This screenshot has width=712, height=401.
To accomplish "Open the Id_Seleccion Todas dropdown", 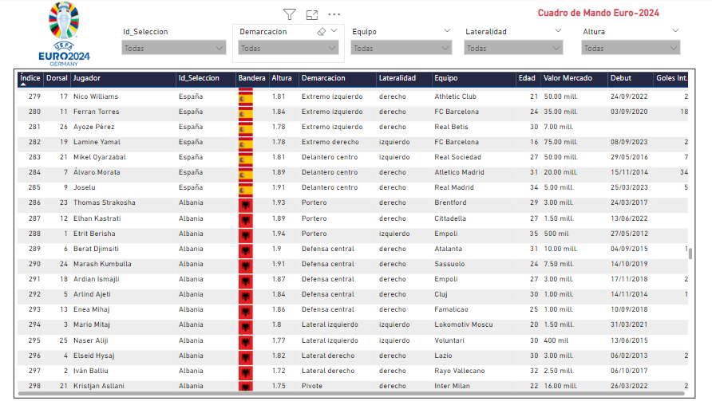I will tap(174, 48).
